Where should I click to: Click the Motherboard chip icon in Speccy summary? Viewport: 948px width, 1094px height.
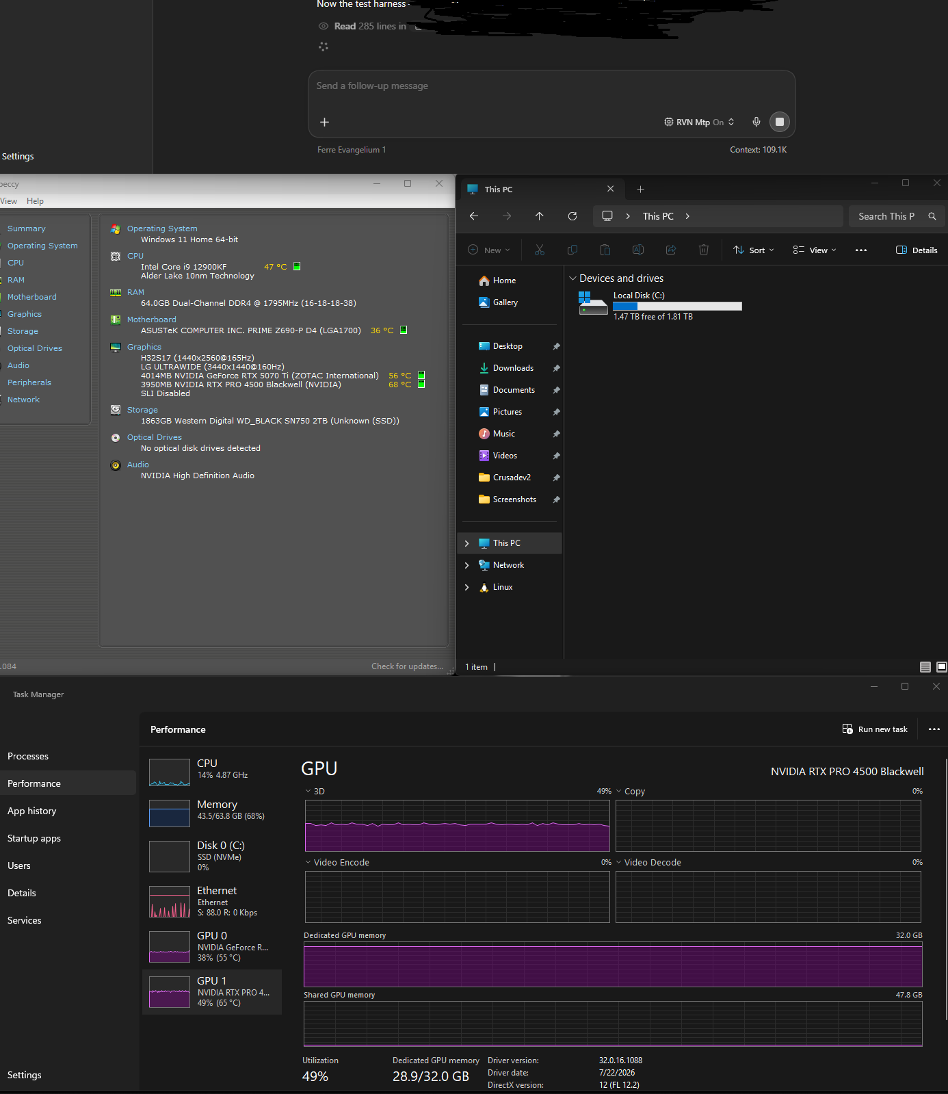click(x=116, y=320)
